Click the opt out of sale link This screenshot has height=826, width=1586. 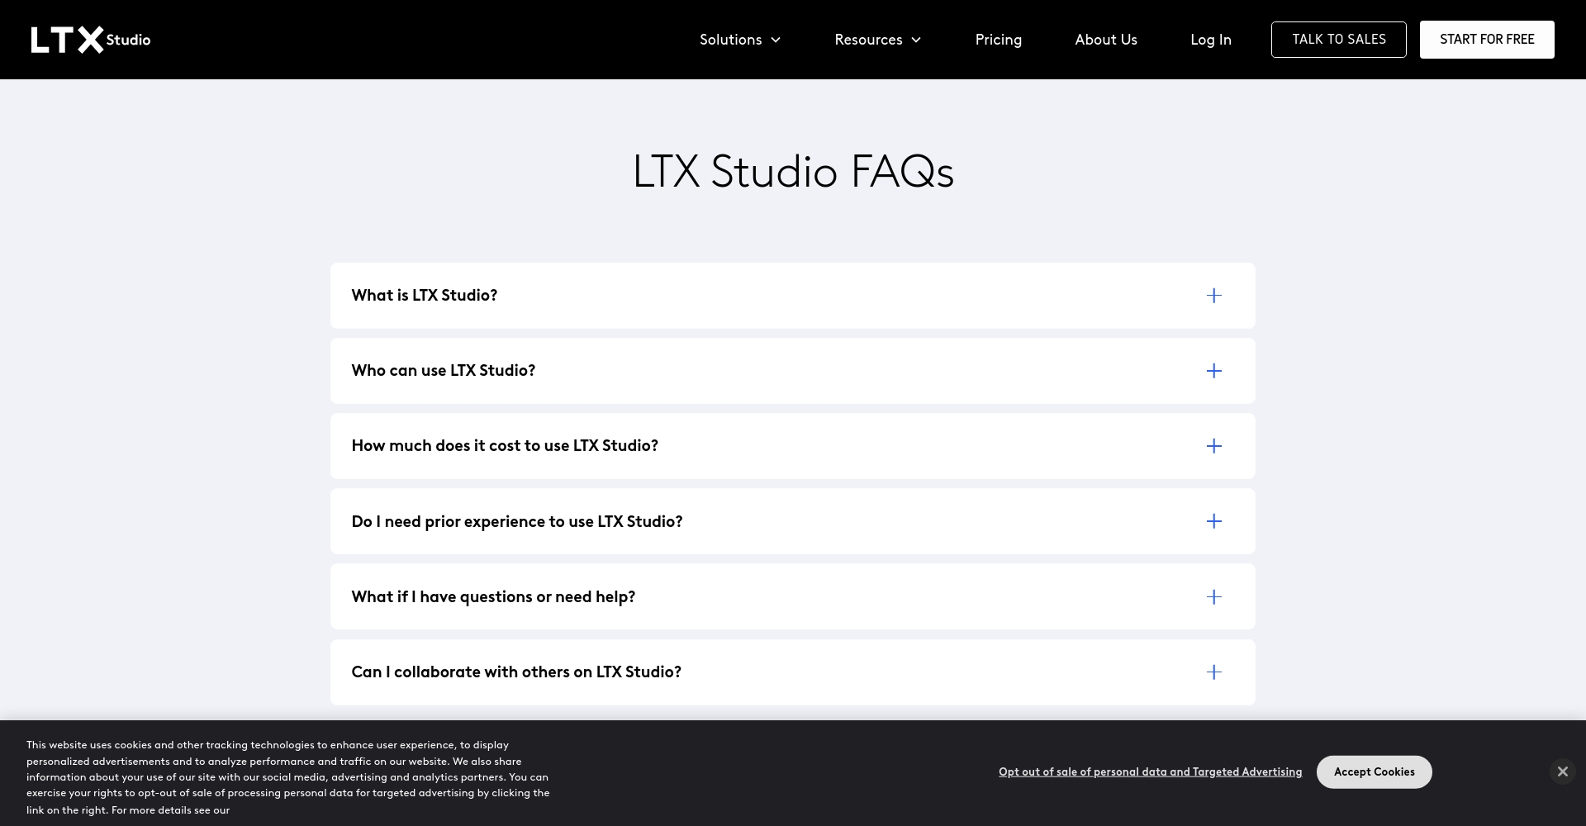pyautogui.click(x=1150, y=771)
